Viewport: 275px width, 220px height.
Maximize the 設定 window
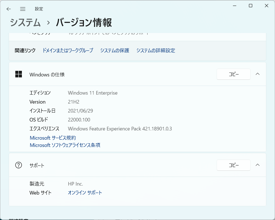[x=251, y=6]
